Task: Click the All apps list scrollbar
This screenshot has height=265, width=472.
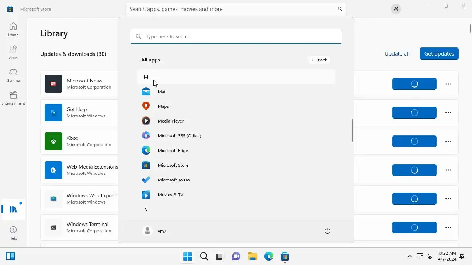Action: [352, 130]
